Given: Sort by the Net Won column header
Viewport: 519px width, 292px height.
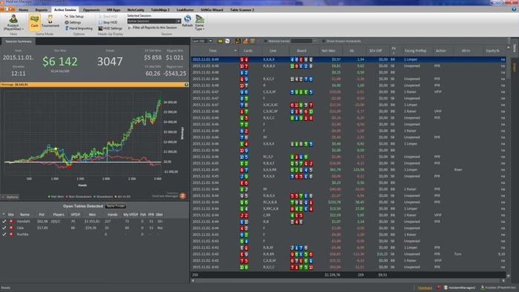Looking at the screenshot, I should click(328, 50).
